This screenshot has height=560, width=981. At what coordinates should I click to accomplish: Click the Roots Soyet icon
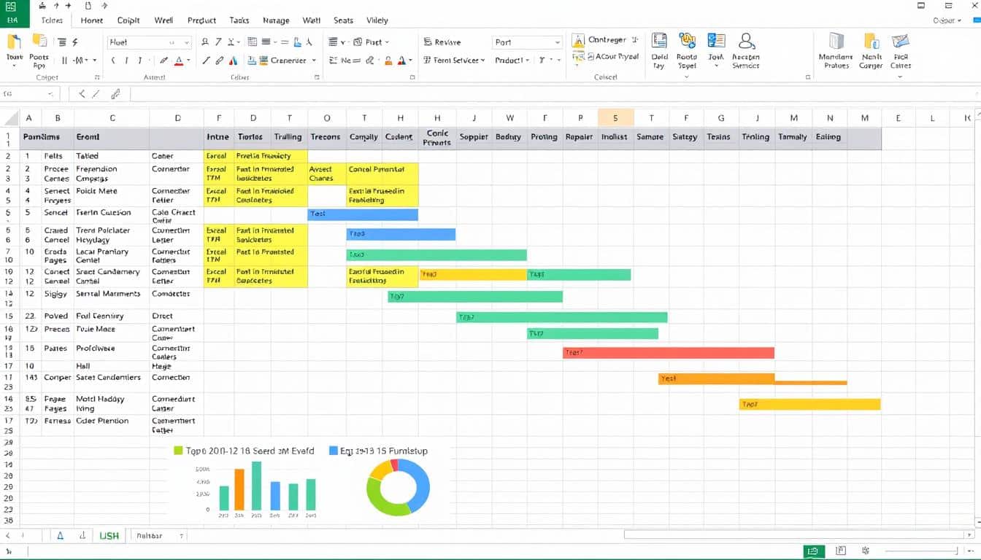point(687,42)
